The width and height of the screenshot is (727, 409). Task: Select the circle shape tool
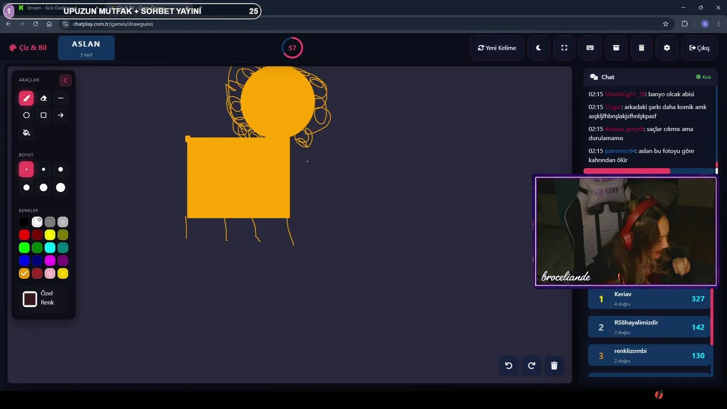(26, 115)
